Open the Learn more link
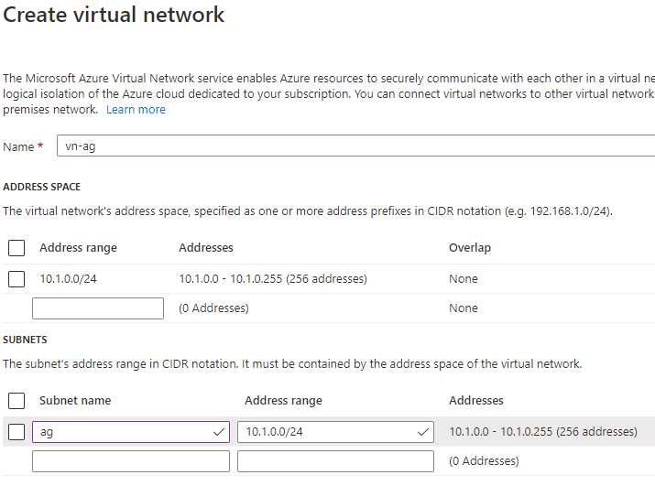The width and height of the screenshot is (655, 486). point(136,110)
